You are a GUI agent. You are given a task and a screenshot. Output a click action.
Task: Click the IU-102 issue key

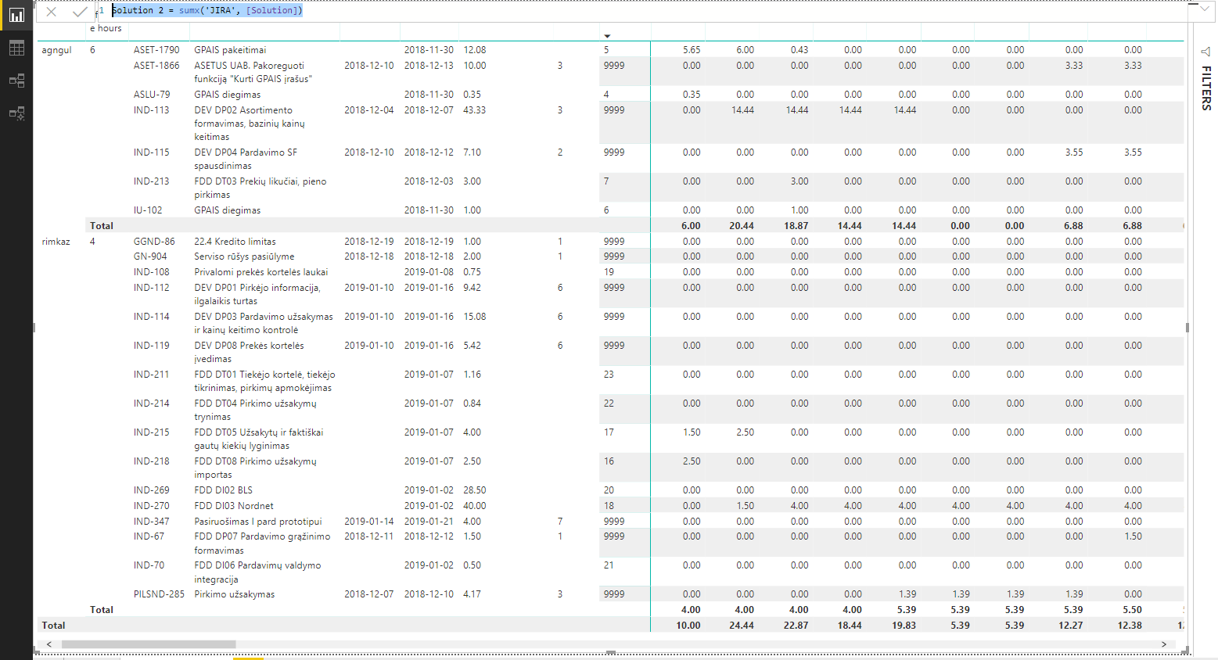pyautogui.click(x=147, y=210)
